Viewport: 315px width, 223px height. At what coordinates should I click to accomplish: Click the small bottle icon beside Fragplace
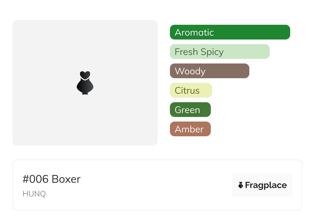click(x=241, y=185)
